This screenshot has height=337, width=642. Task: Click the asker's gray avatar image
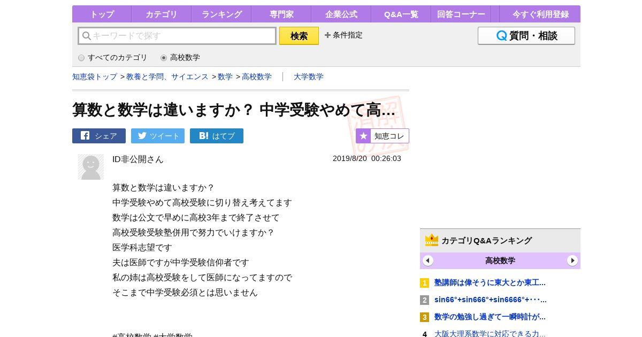click(91, 167)
